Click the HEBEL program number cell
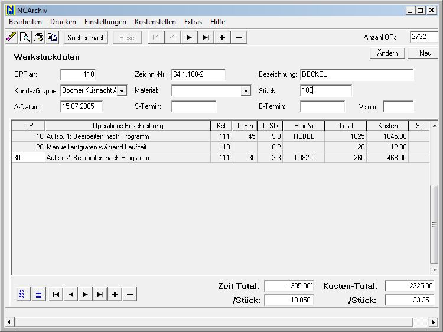The height and width of the screenshot is (332, 443). tap(304, 136)
